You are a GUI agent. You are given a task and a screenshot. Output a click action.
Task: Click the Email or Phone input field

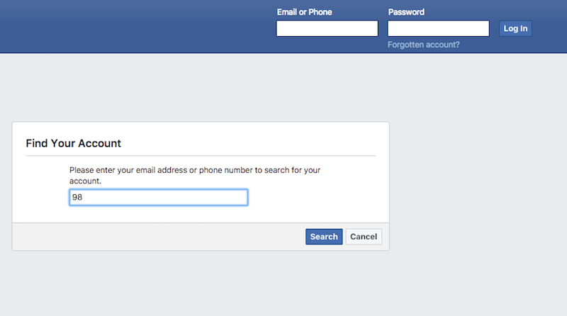327,28
